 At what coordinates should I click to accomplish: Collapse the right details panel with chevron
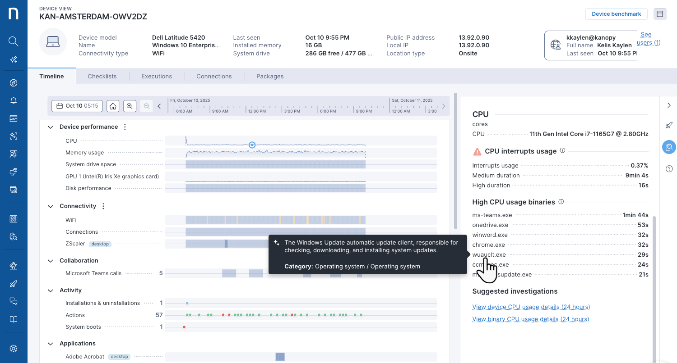669,105
